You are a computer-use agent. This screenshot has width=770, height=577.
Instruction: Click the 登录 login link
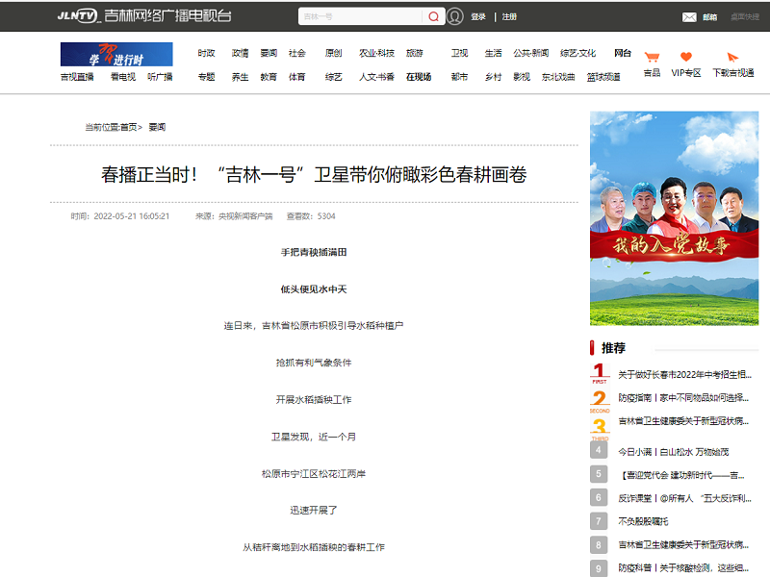tap(478, 16)
